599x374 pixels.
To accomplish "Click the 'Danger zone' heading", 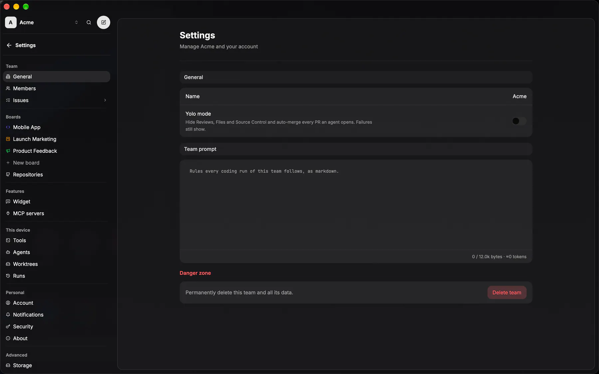I will 195,273.
